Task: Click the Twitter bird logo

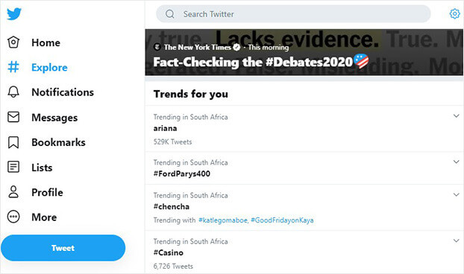Action: [14, 13]
